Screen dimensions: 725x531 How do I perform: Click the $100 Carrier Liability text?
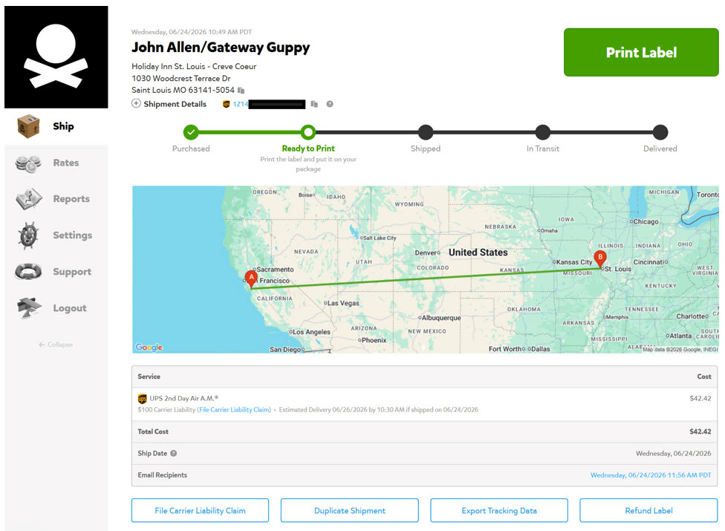(166, 410)
